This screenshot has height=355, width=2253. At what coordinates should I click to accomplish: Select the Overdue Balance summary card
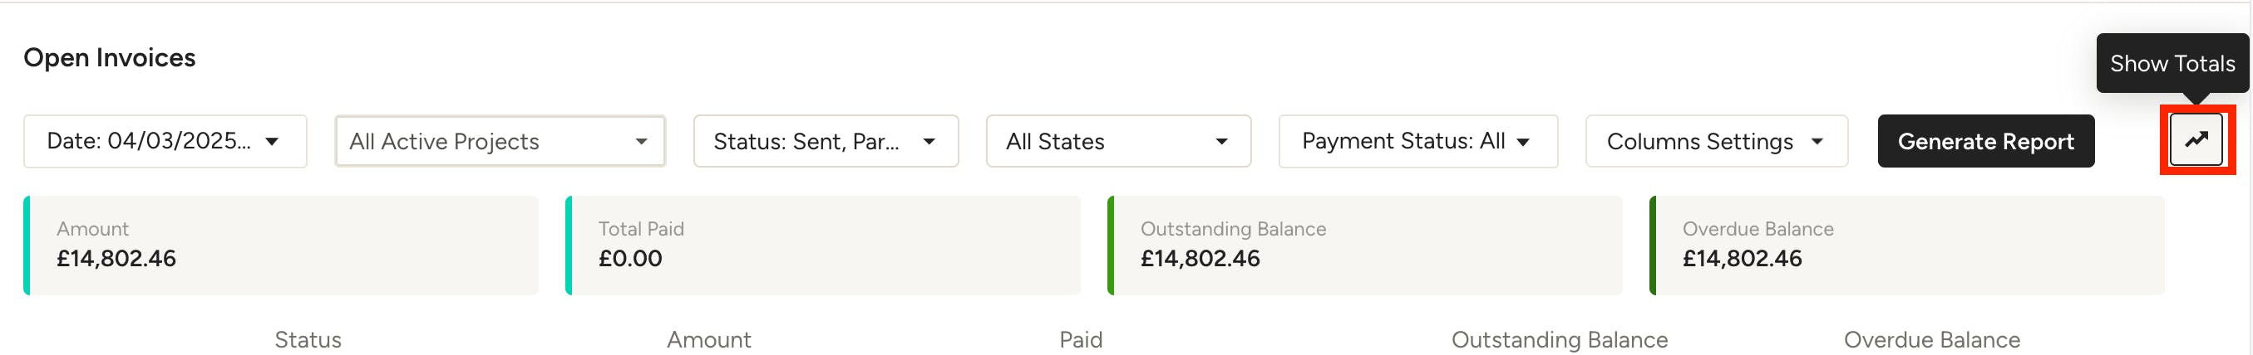click(1906, 245)
